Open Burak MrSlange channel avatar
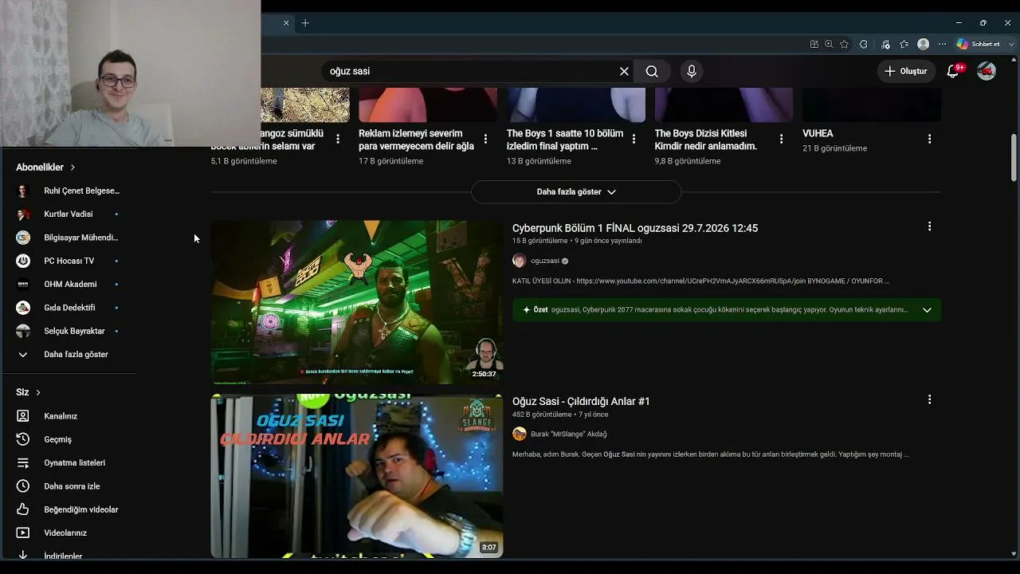 pos(520,434)
